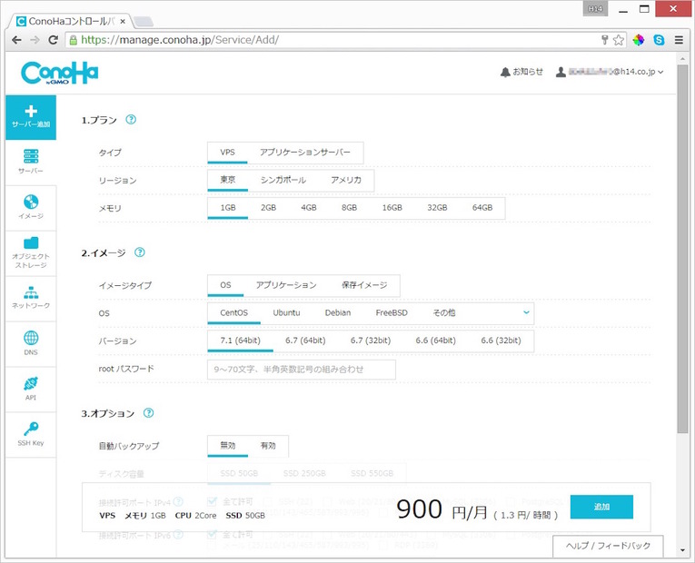Open the サーバー list icon in sidebar
The image size is (695, 563).
pyautogui.click(x=31, y=156)
